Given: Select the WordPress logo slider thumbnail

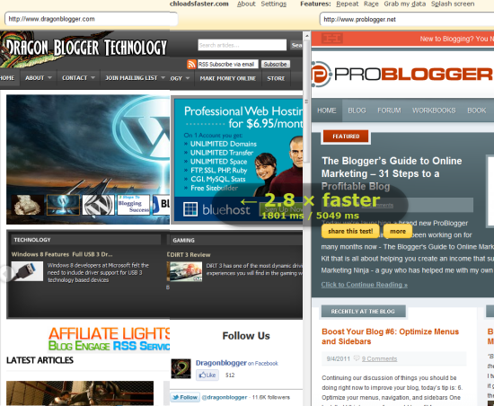Looking at the screenshot, I should click(98, 205).
